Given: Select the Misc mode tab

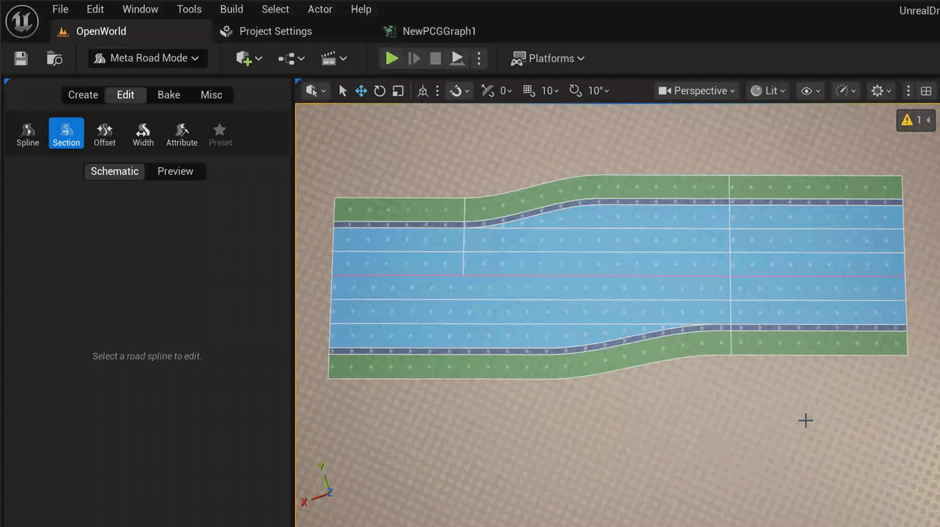Looking at the screenshot, I should point(211,95).
